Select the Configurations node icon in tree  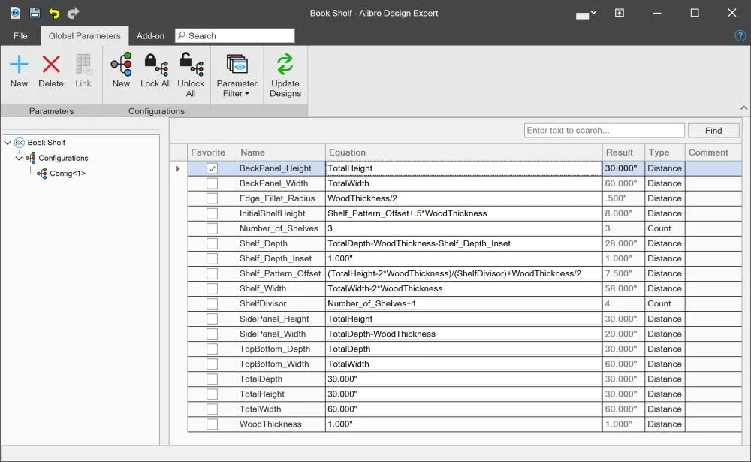click(x=31, y=158)
